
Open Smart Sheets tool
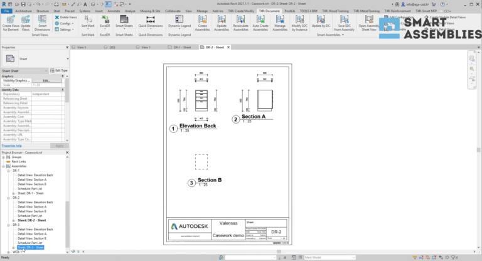[x=124, y=22]
